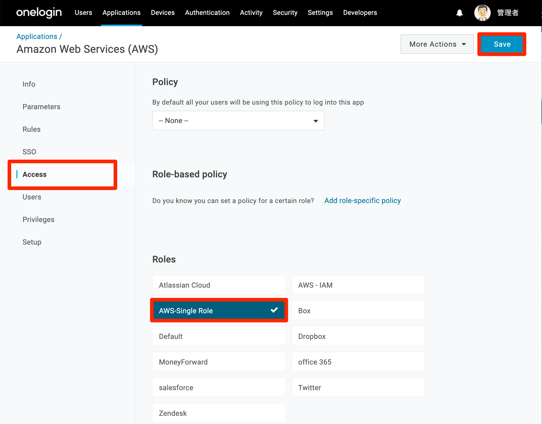Open the Security menu in navbar
The image size is (542, 424).
tap(285, 13)
